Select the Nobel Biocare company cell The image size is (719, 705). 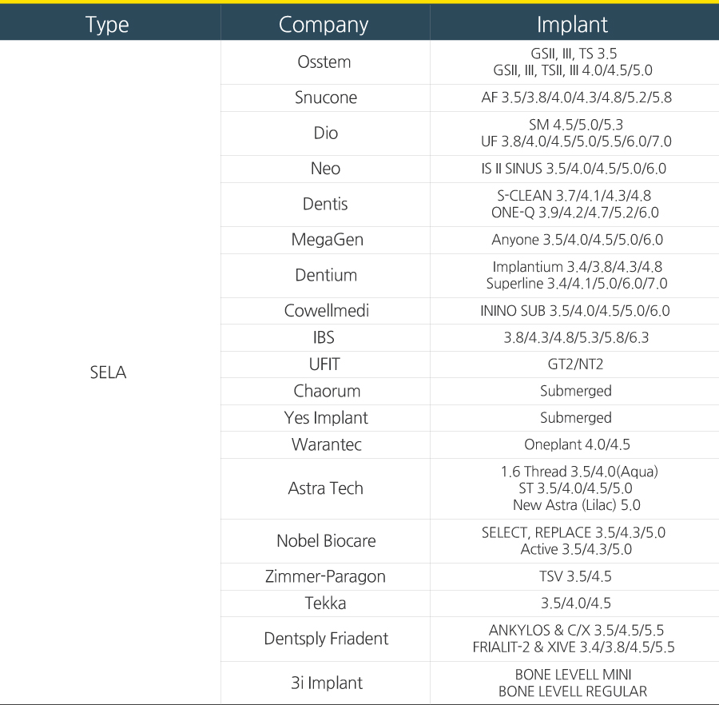point(326,540)
